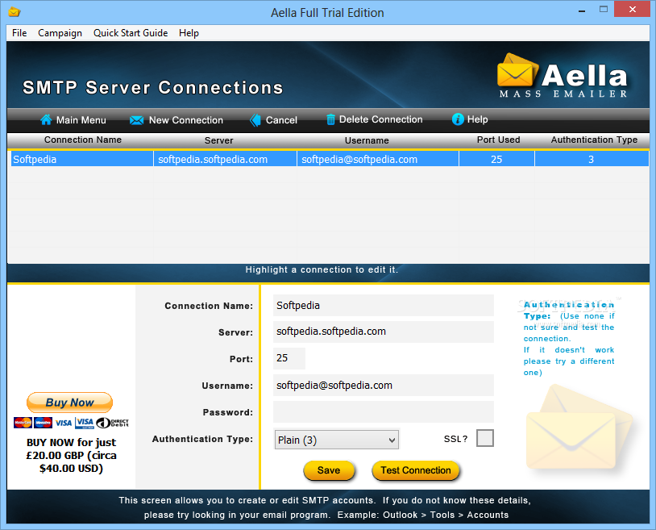Minimize the Aella window

[582, 10]
